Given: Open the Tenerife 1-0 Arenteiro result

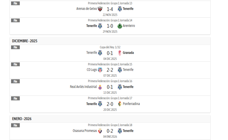Looking at the screenshot, I should coord(110,26).
